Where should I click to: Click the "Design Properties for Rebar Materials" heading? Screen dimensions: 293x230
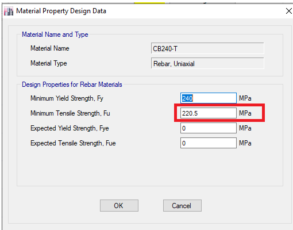[72, 85]
